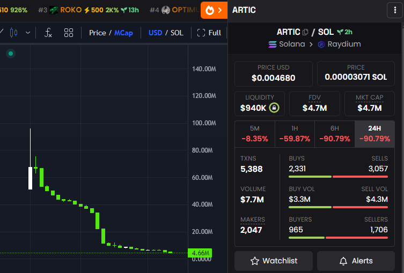The width and height of the screenshot is (404, 273).
Task: Click the buys versus sells ratio bar
Action: 339,177
